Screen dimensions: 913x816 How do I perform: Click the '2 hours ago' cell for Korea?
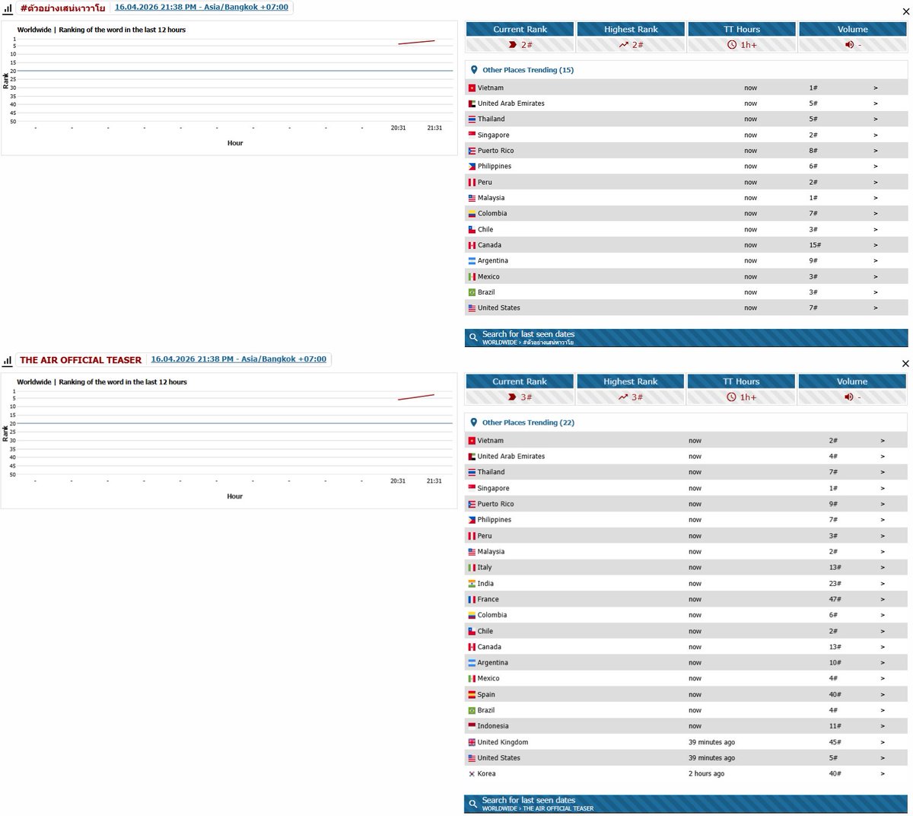706,773
